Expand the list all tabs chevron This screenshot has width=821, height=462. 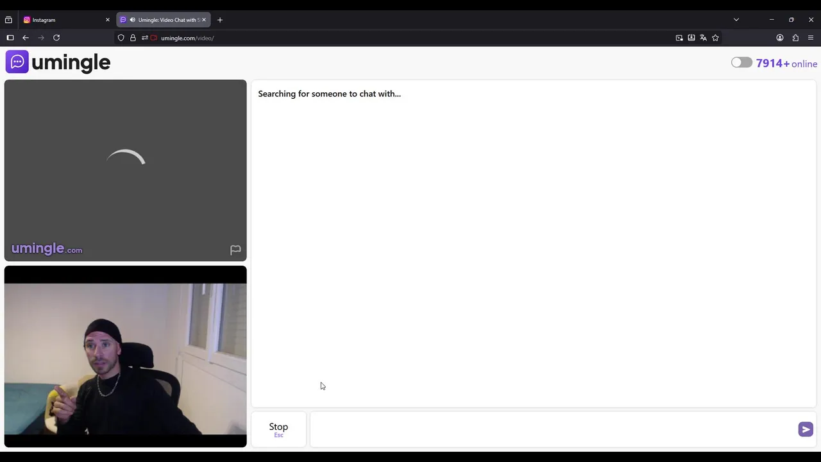736,20
